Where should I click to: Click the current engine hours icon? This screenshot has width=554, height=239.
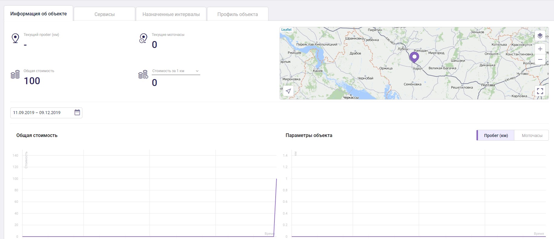[143, 38]
